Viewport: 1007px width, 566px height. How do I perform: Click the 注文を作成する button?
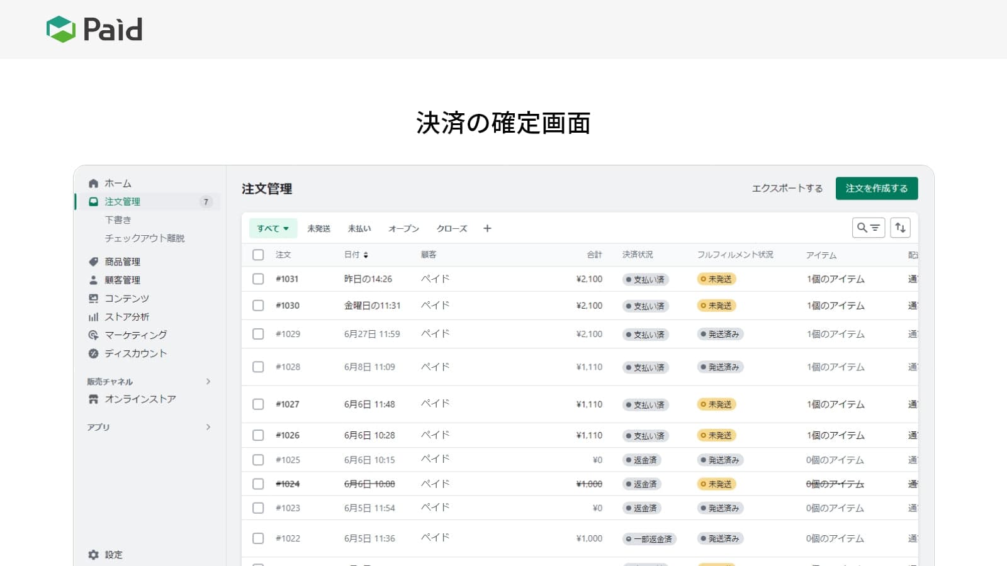[876, 188]
